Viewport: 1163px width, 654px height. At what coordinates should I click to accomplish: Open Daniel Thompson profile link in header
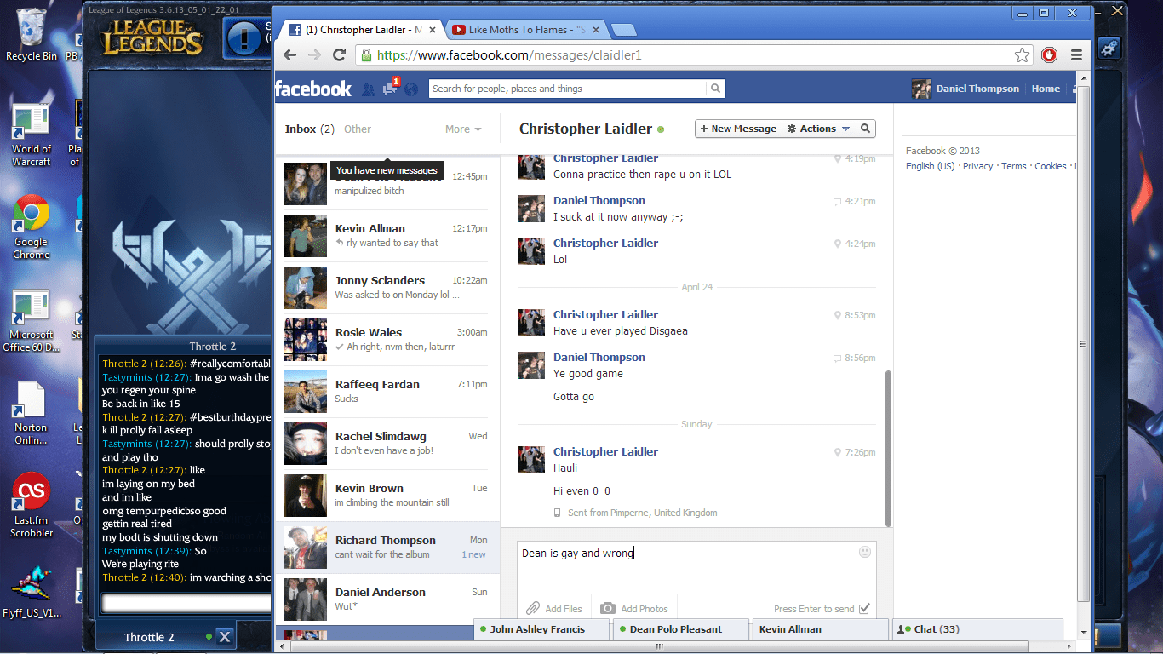(965, 89)
